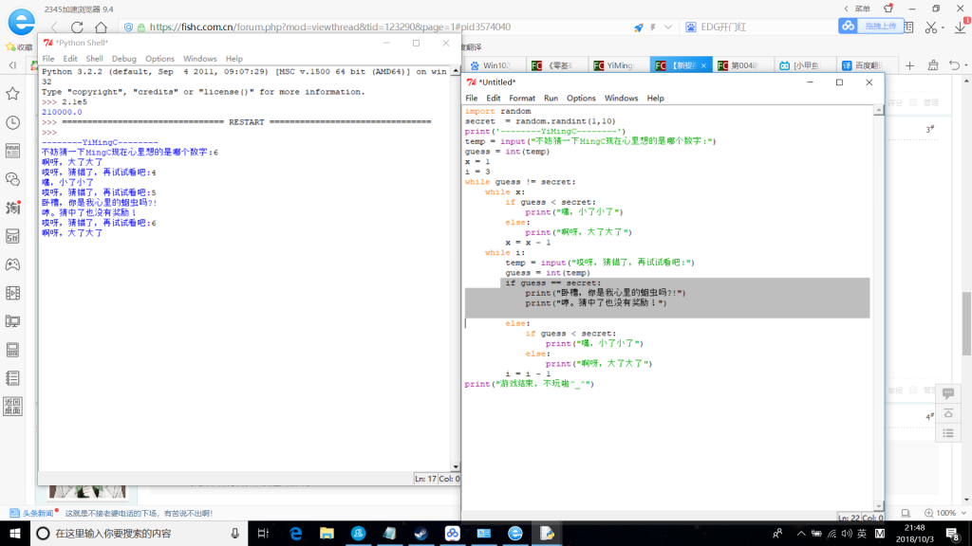Open the 收藏 favorites button
The image size is (972, 546).
point(19,47)
